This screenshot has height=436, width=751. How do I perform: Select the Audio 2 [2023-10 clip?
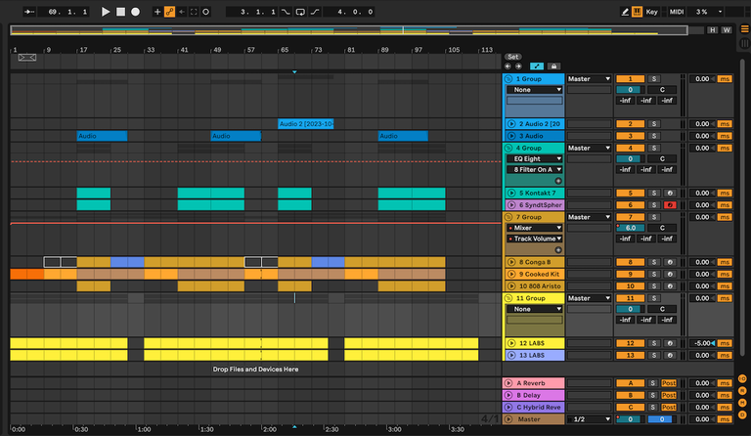coord(305,124)
